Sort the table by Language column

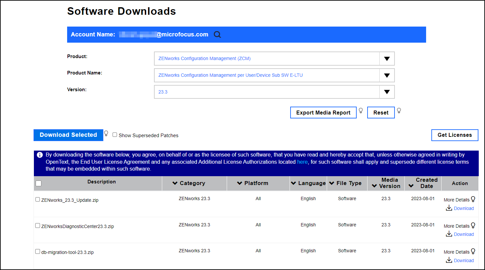click(308, 183)
